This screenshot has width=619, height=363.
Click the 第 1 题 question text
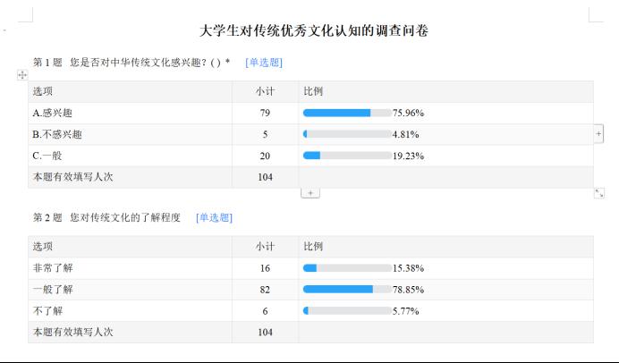pos(131,63)
